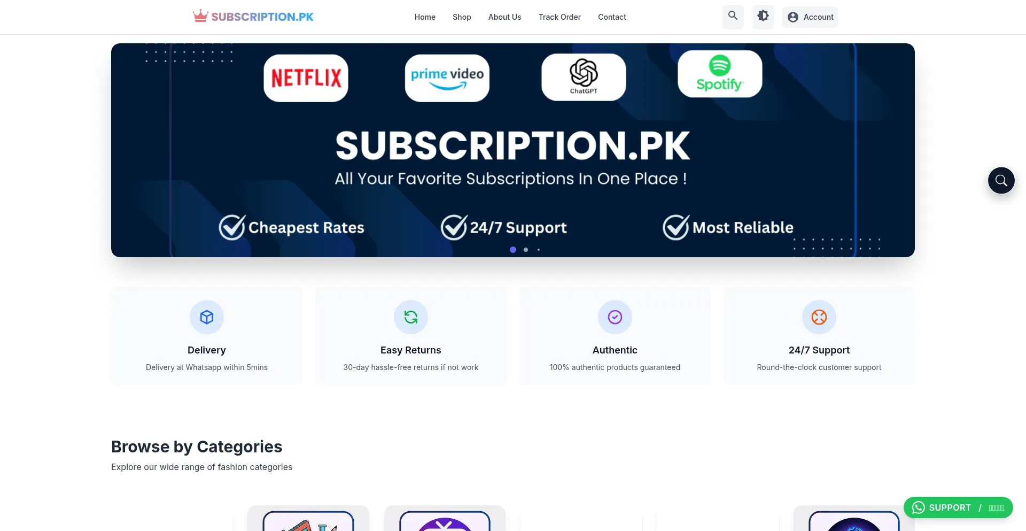The width and height of the screenshot is (1026, 531).
Task: Click the Spotify logo in banner
Action: pos(720,74)
